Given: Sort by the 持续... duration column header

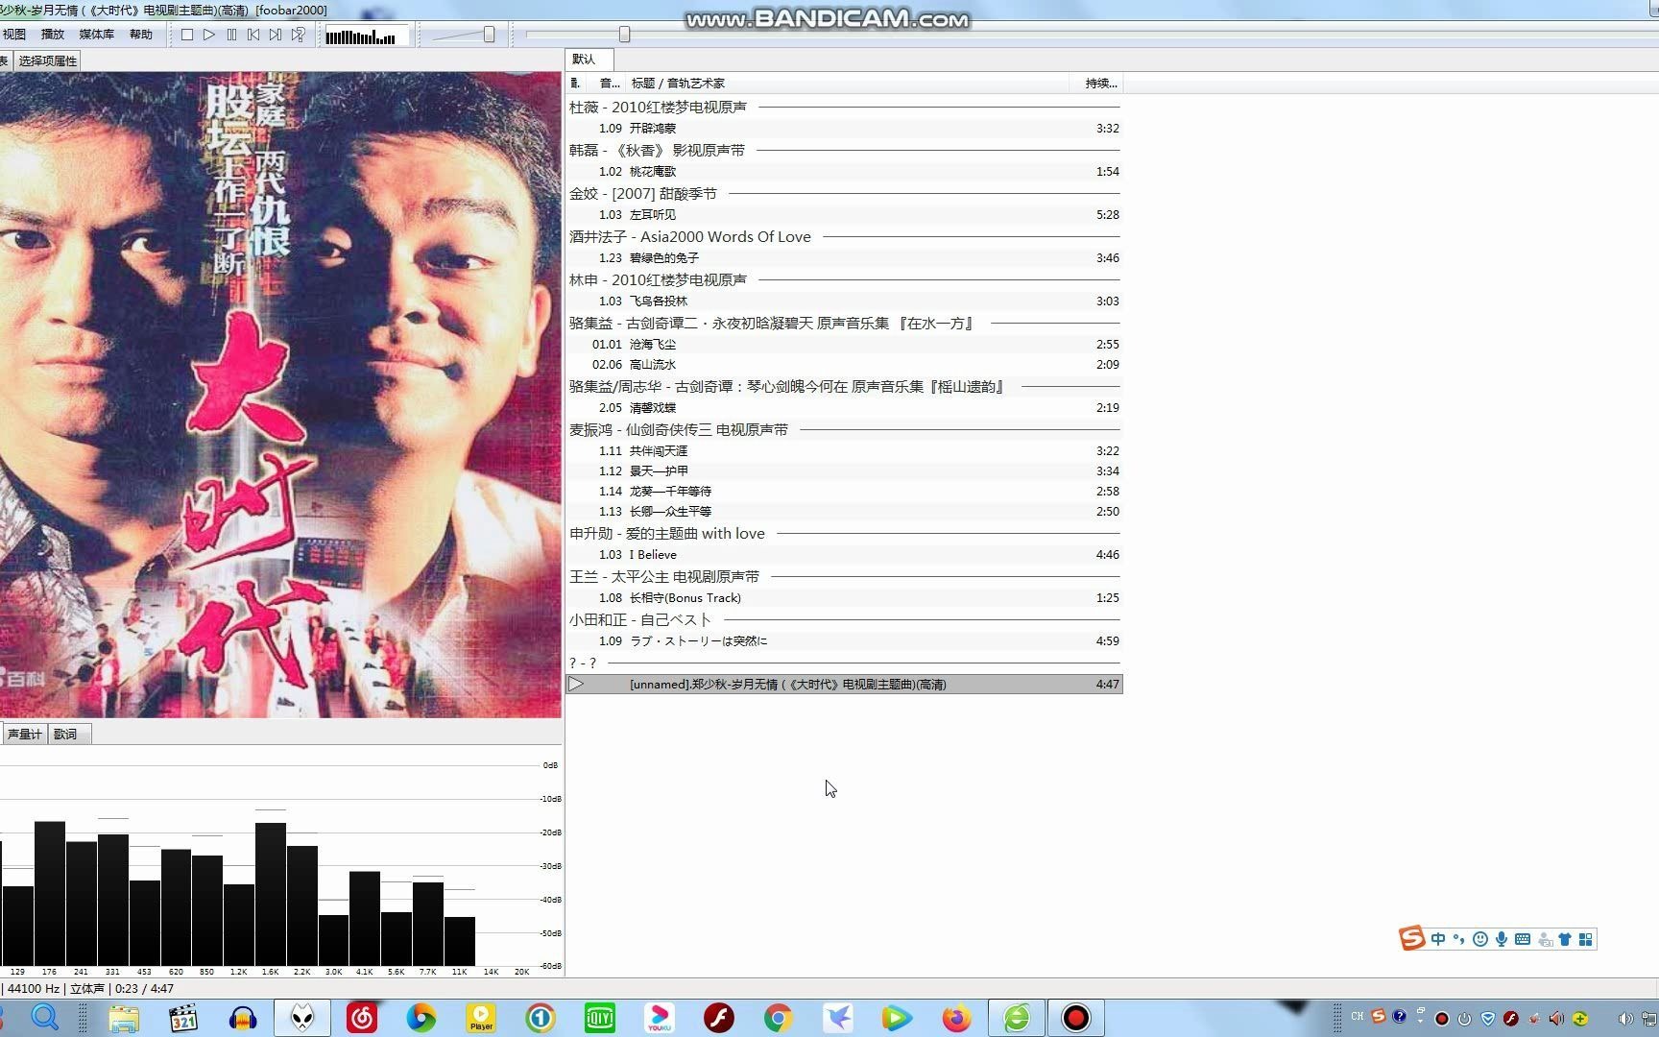Looking at the screenshot, I should point(1095,84).
